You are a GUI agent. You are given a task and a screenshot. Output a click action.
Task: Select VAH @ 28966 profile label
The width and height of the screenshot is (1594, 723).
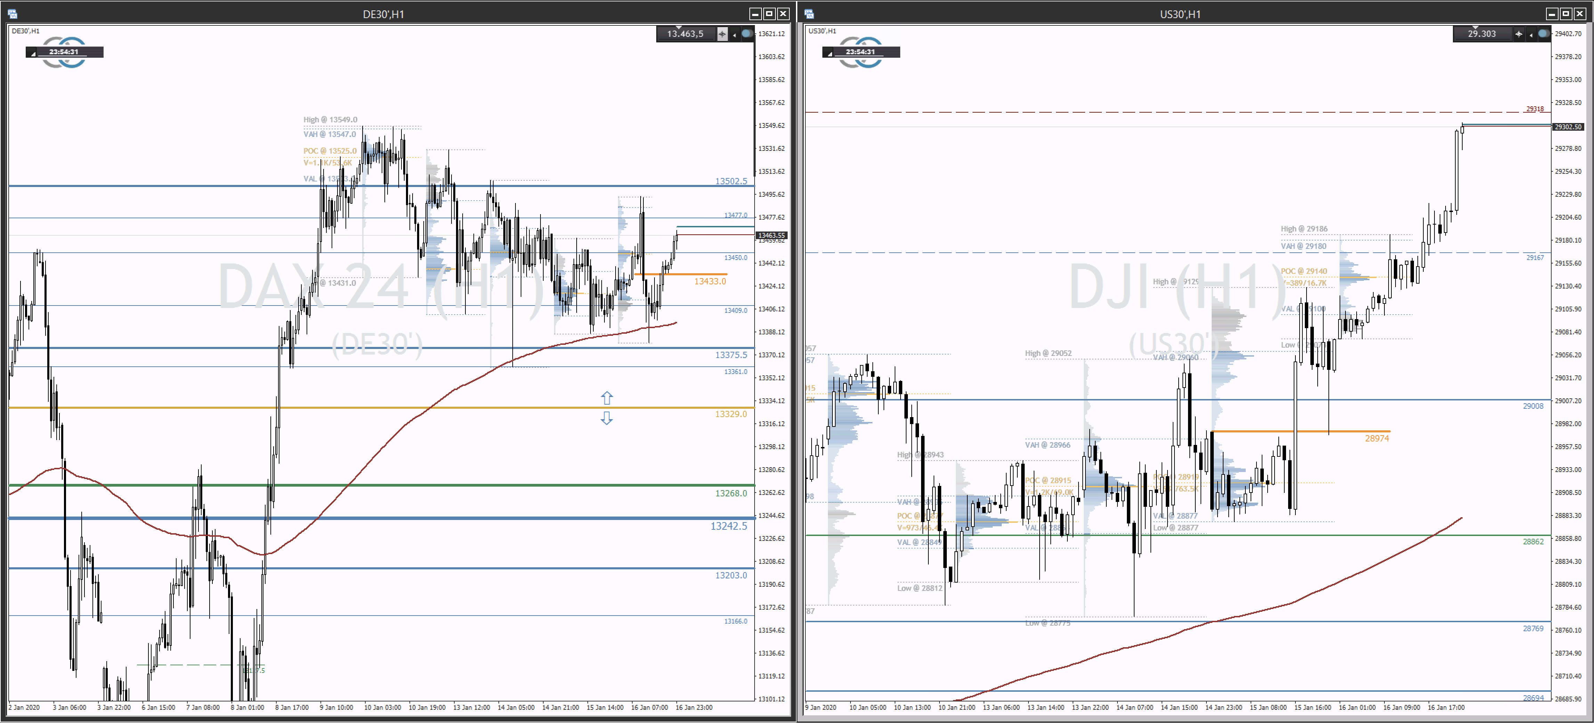pos(1048,445)
